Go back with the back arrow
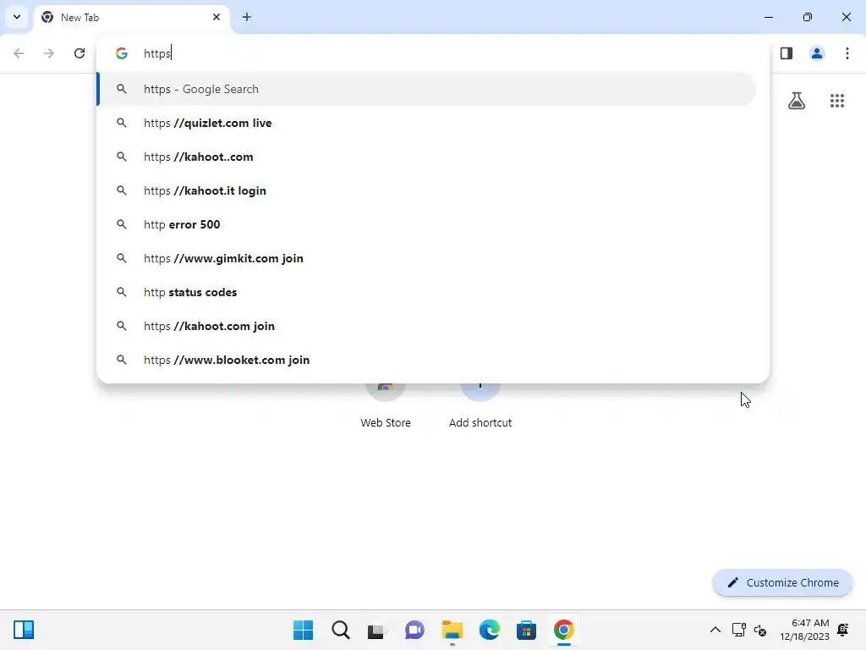This screenshot has width=866, height=650. coord(19,53)
